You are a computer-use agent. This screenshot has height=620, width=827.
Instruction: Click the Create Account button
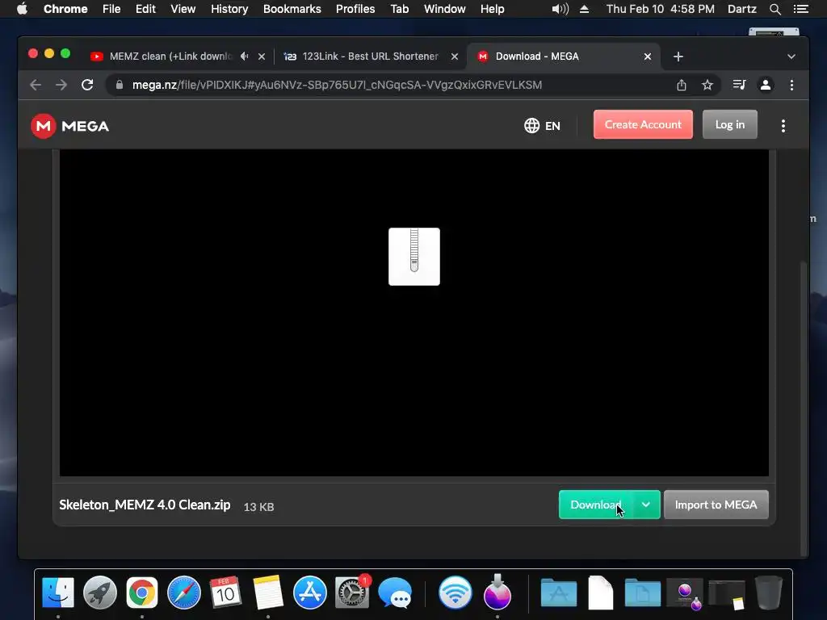click(643, 124)
